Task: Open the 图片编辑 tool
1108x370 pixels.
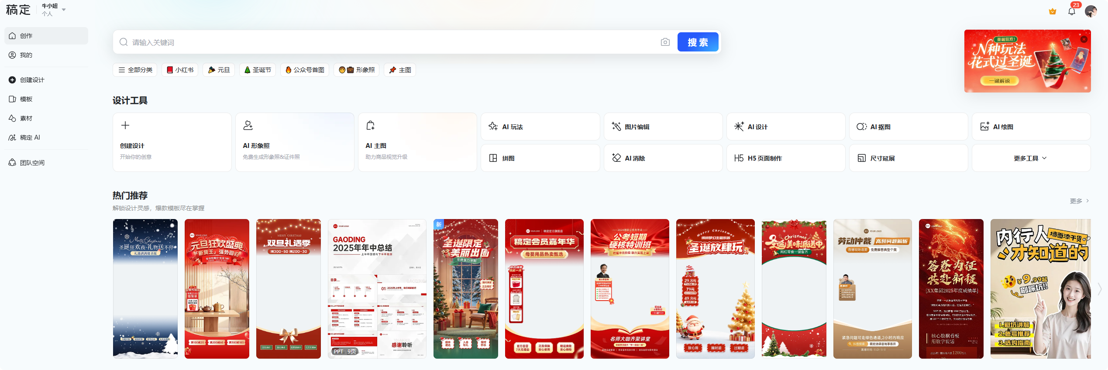Action: [x=663, y=127]
